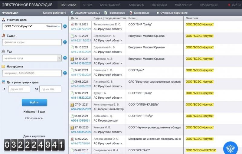Image resolution: width=242 pixels, height=154 pixels.
Task: Open the Ответчик role dropdown
Action: pyautogui.click(x=53, y=26)
